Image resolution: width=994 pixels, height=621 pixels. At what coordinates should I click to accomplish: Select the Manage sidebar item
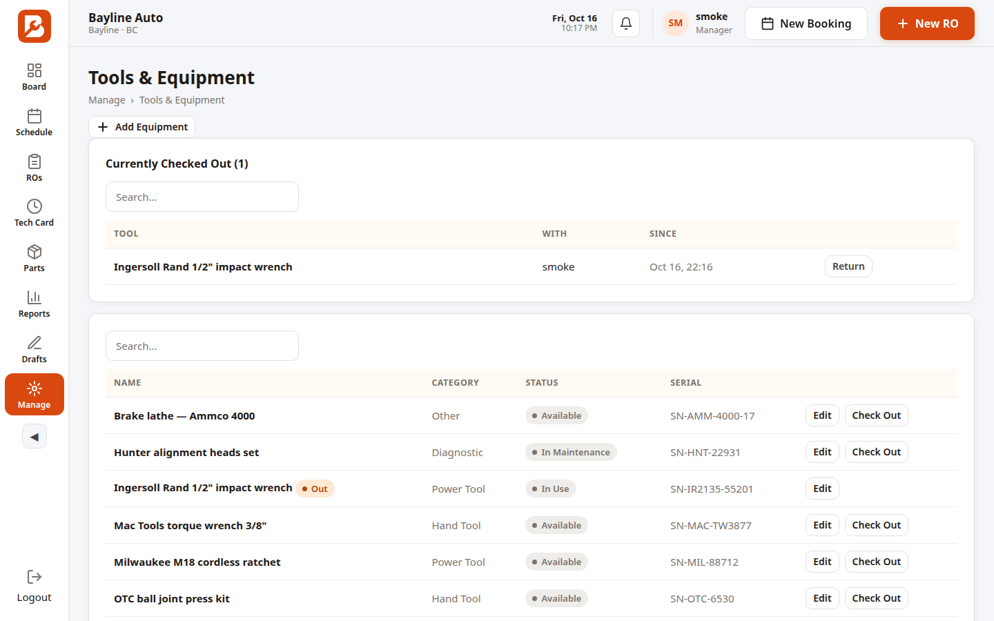35,395
